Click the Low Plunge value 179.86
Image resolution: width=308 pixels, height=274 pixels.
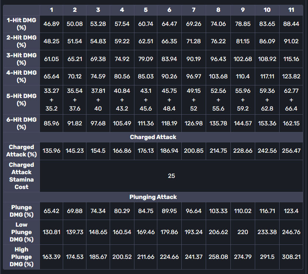(x=169, y=232)
